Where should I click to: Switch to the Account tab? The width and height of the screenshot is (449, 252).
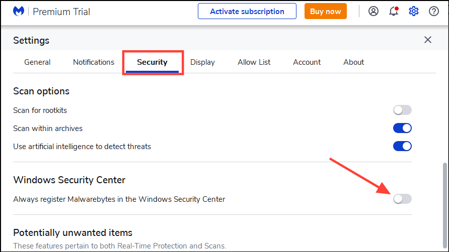[x=307, y=62]
